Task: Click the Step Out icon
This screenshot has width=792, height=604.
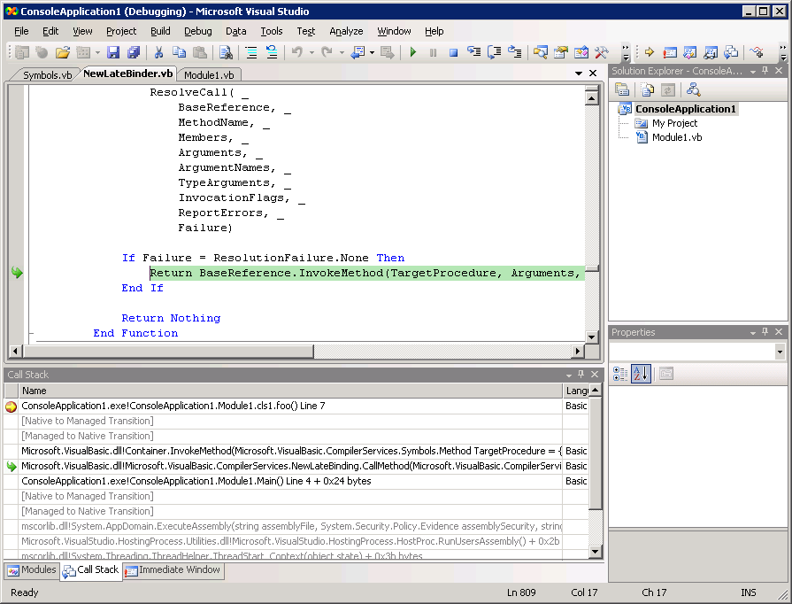Action: pyautogui.click(x=514, y=52)
